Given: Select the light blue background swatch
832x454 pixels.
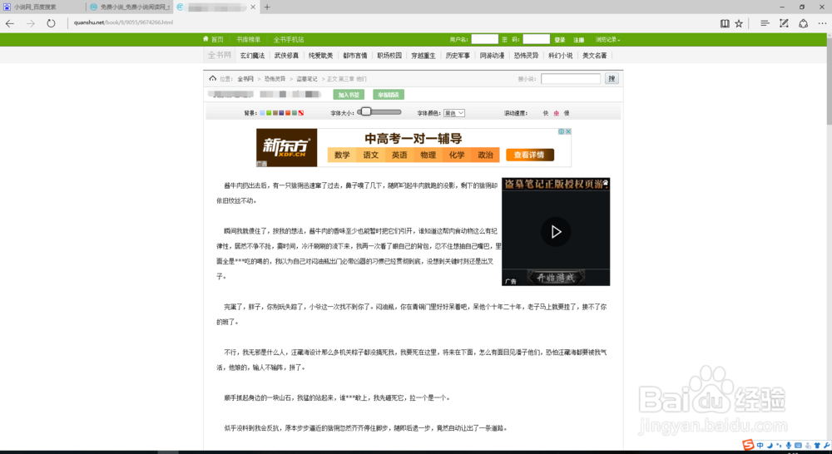Looking at the screenshot, I should (262, 113).
